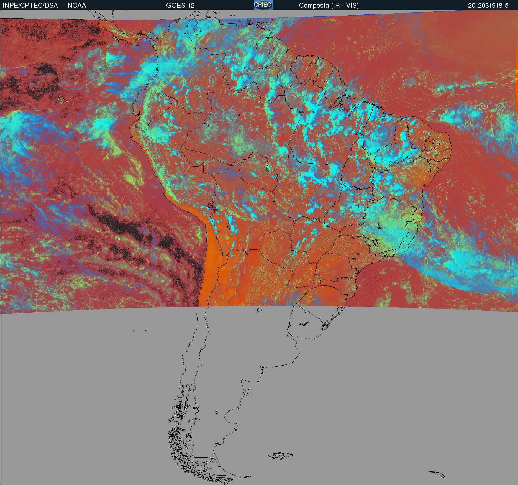518x485 pixels.
Task: Click the GOES-12 satellite label
Action: click(x=180, y=6)
